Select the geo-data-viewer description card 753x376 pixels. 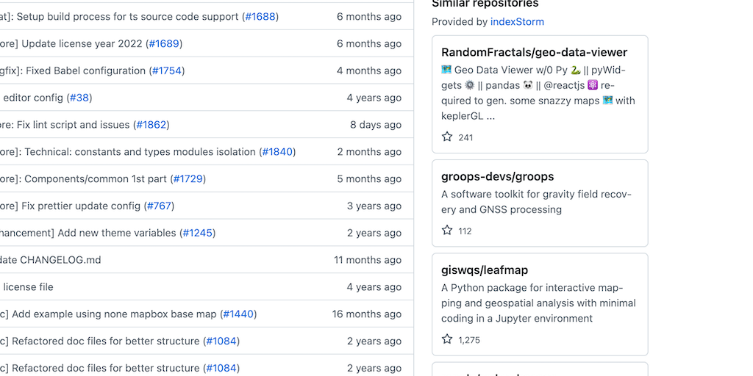pos(538,93)
